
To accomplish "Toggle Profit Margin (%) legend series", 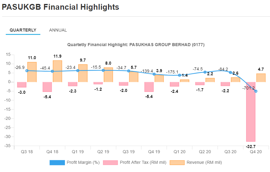I will pos(83,163).
